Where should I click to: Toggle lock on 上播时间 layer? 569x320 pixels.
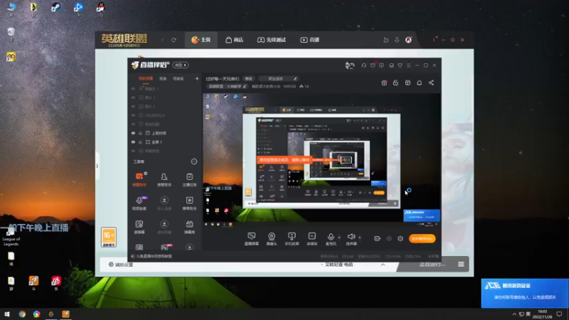140,133
